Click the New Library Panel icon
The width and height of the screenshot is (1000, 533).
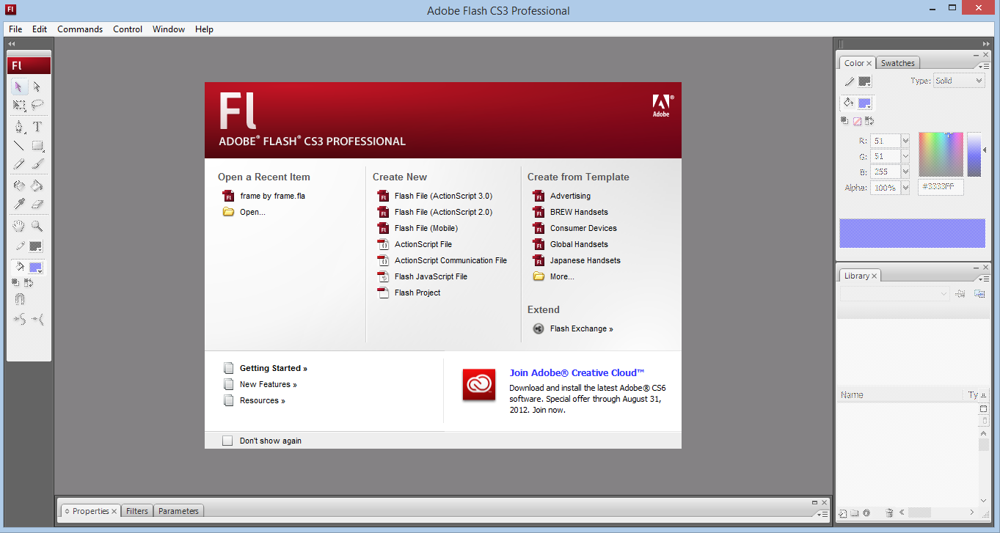tap(979, 293)
